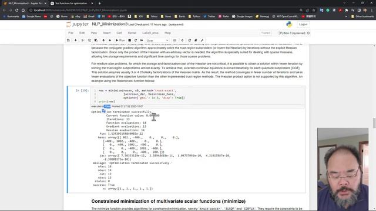
Task: Click inside the code cell In [29]
Action: [197, 96]
